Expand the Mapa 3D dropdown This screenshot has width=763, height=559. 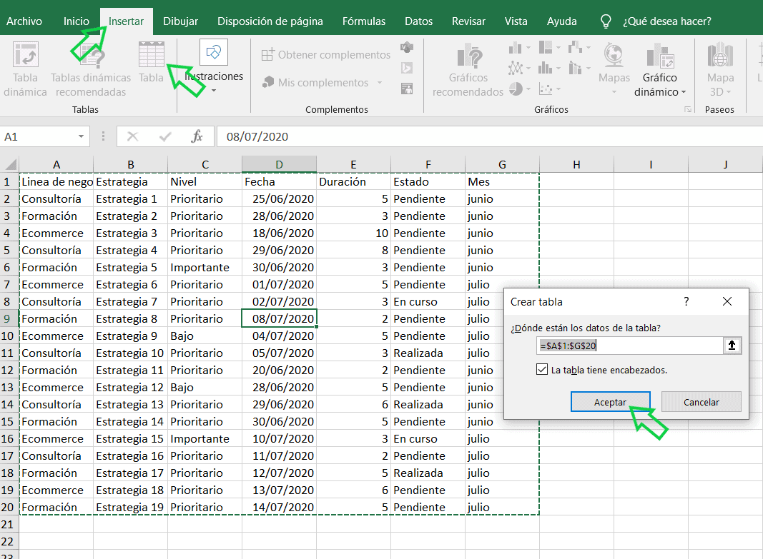click(729, 92)
